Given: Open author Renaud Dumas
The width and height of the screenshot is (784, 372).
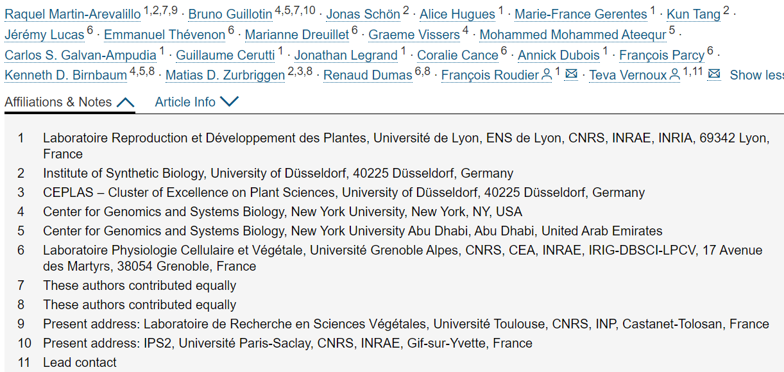Looking at the screenshot, I should (x=368, y=75).
